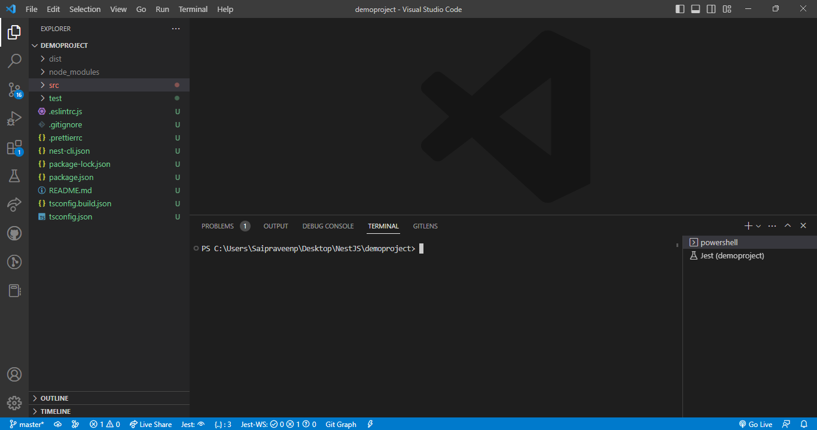Maximize panel size with up chevron
The height and width of the screenshot is (430, 817).
788,226
